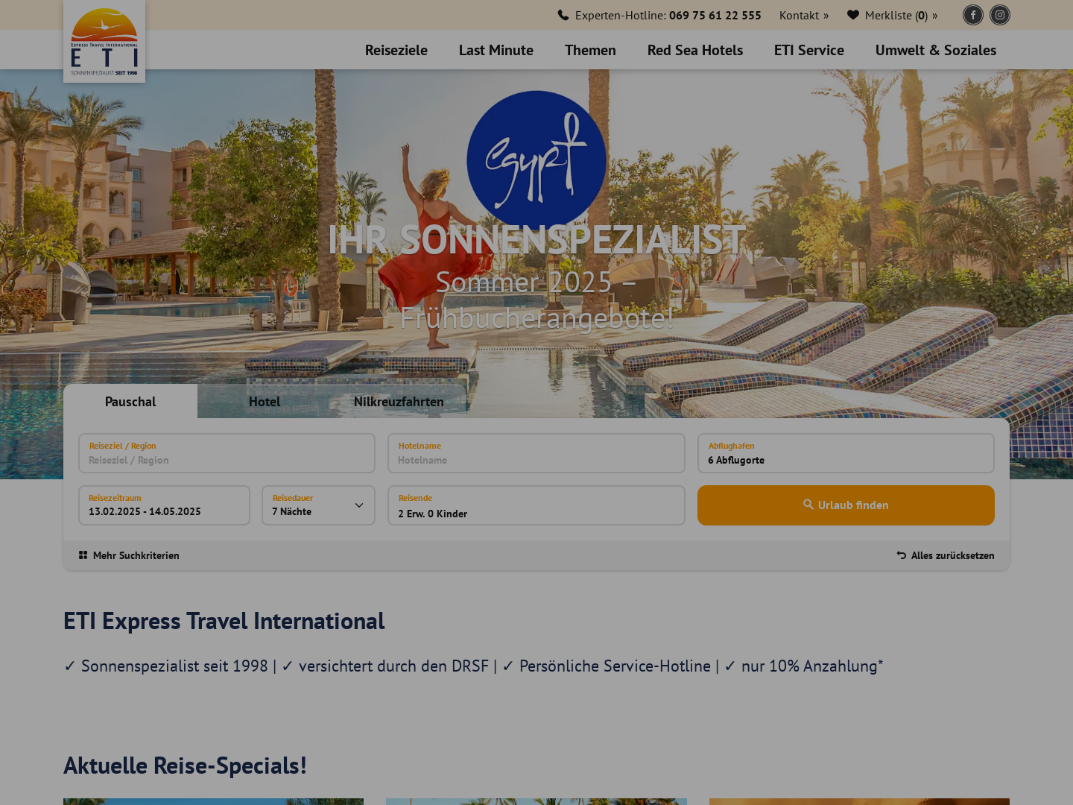
Task: Open the Red Sea Hotels menu
Action: pyautogui.click(x=695, y=50)
